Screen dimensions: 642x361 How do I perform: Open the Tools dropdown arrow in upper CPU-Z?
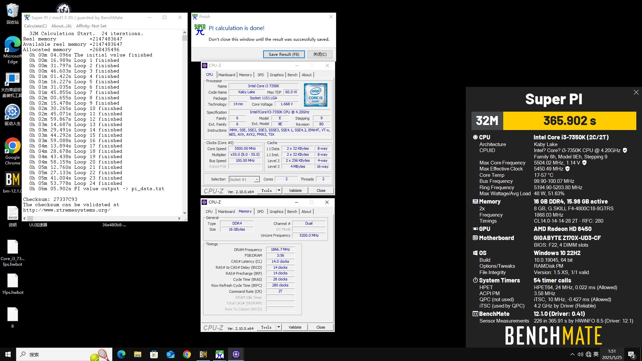pos(279,191)
